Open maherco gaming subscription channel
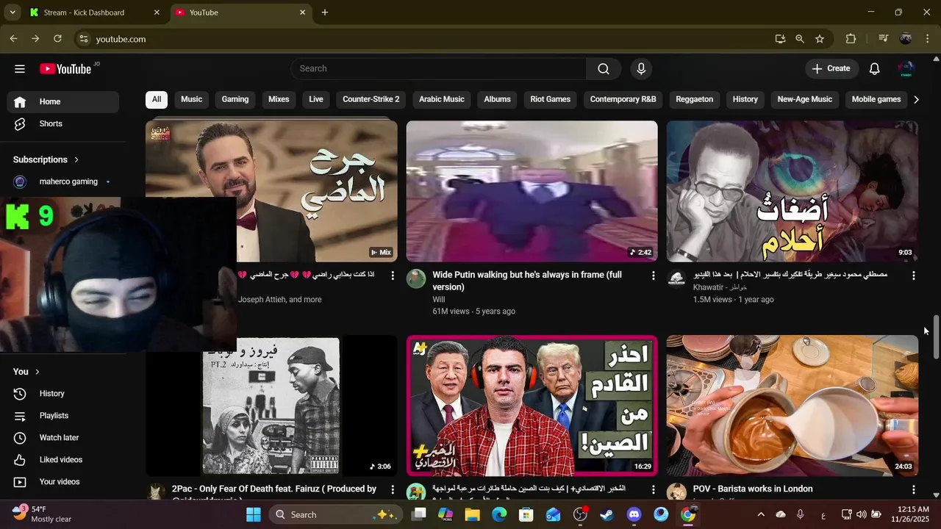 pos(62,181)
